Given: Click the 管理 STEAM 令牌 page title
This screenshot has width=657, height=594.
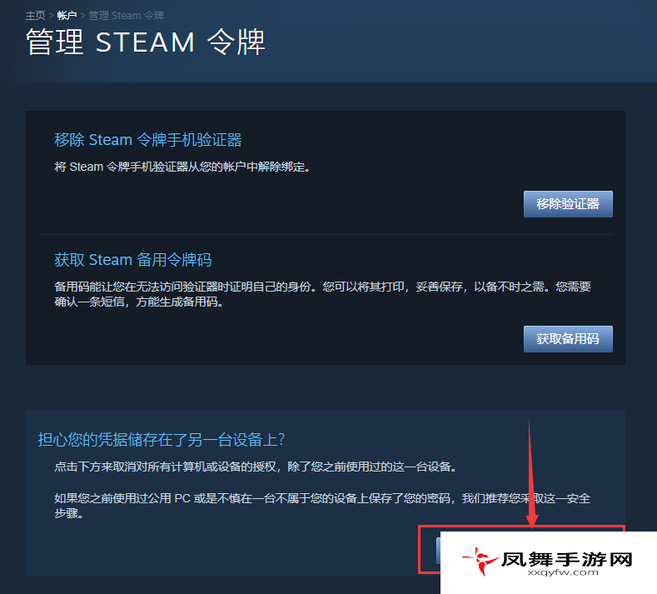Looking at the screenshot, I should point(146,42).
